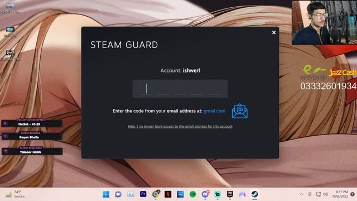Open the volume tray icon

click(326, 194)
